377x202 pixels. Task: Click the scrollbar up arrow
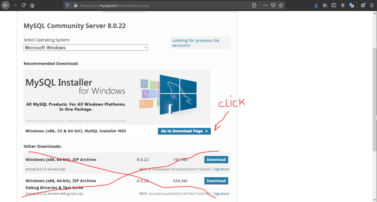click(x=374, y=14)
